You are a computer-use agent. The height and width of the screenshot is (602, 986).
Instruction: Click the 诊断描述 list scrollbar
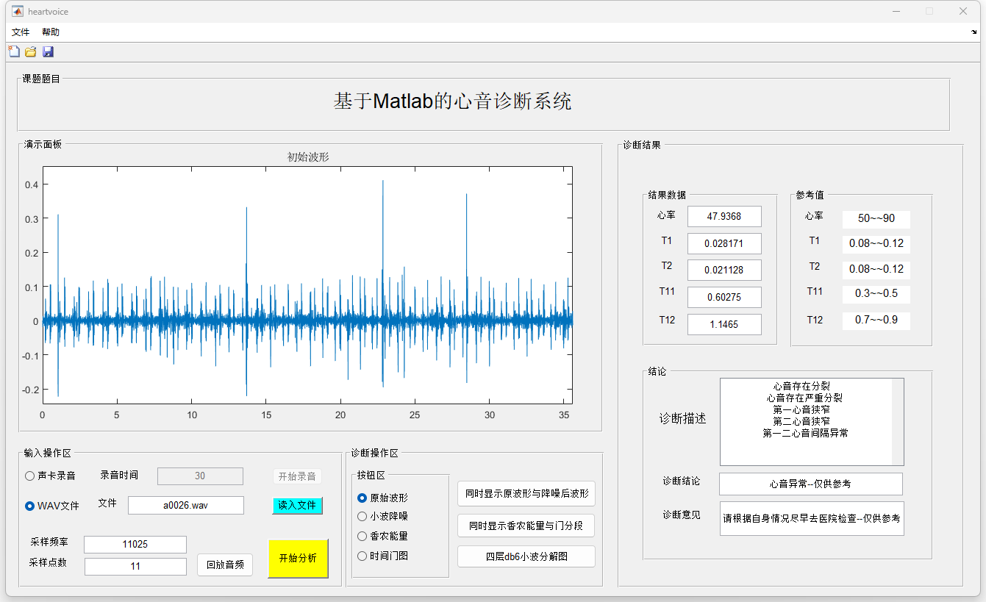pyautogui.click(x=897, y=422)
